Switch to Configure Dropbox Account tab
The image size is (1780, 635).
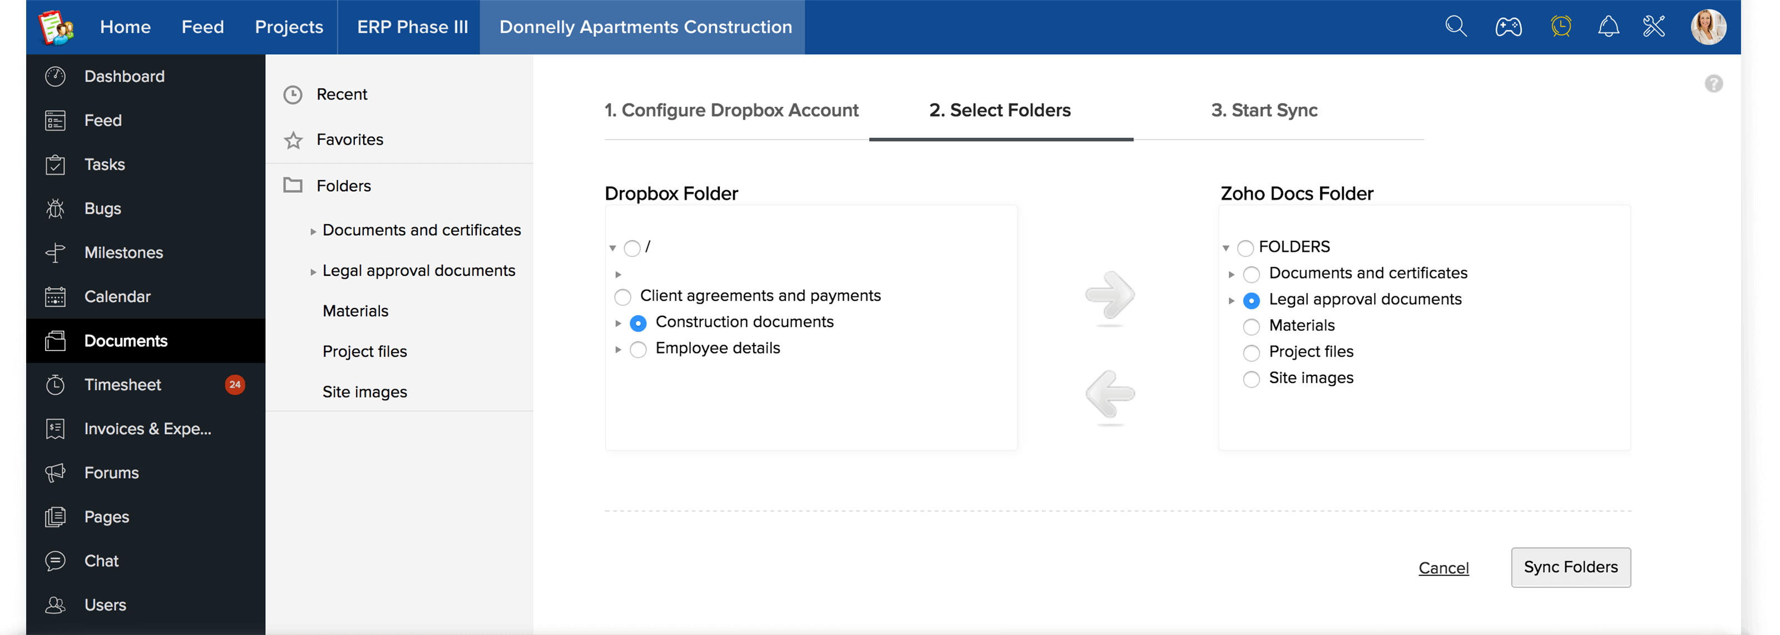(733, 110)
